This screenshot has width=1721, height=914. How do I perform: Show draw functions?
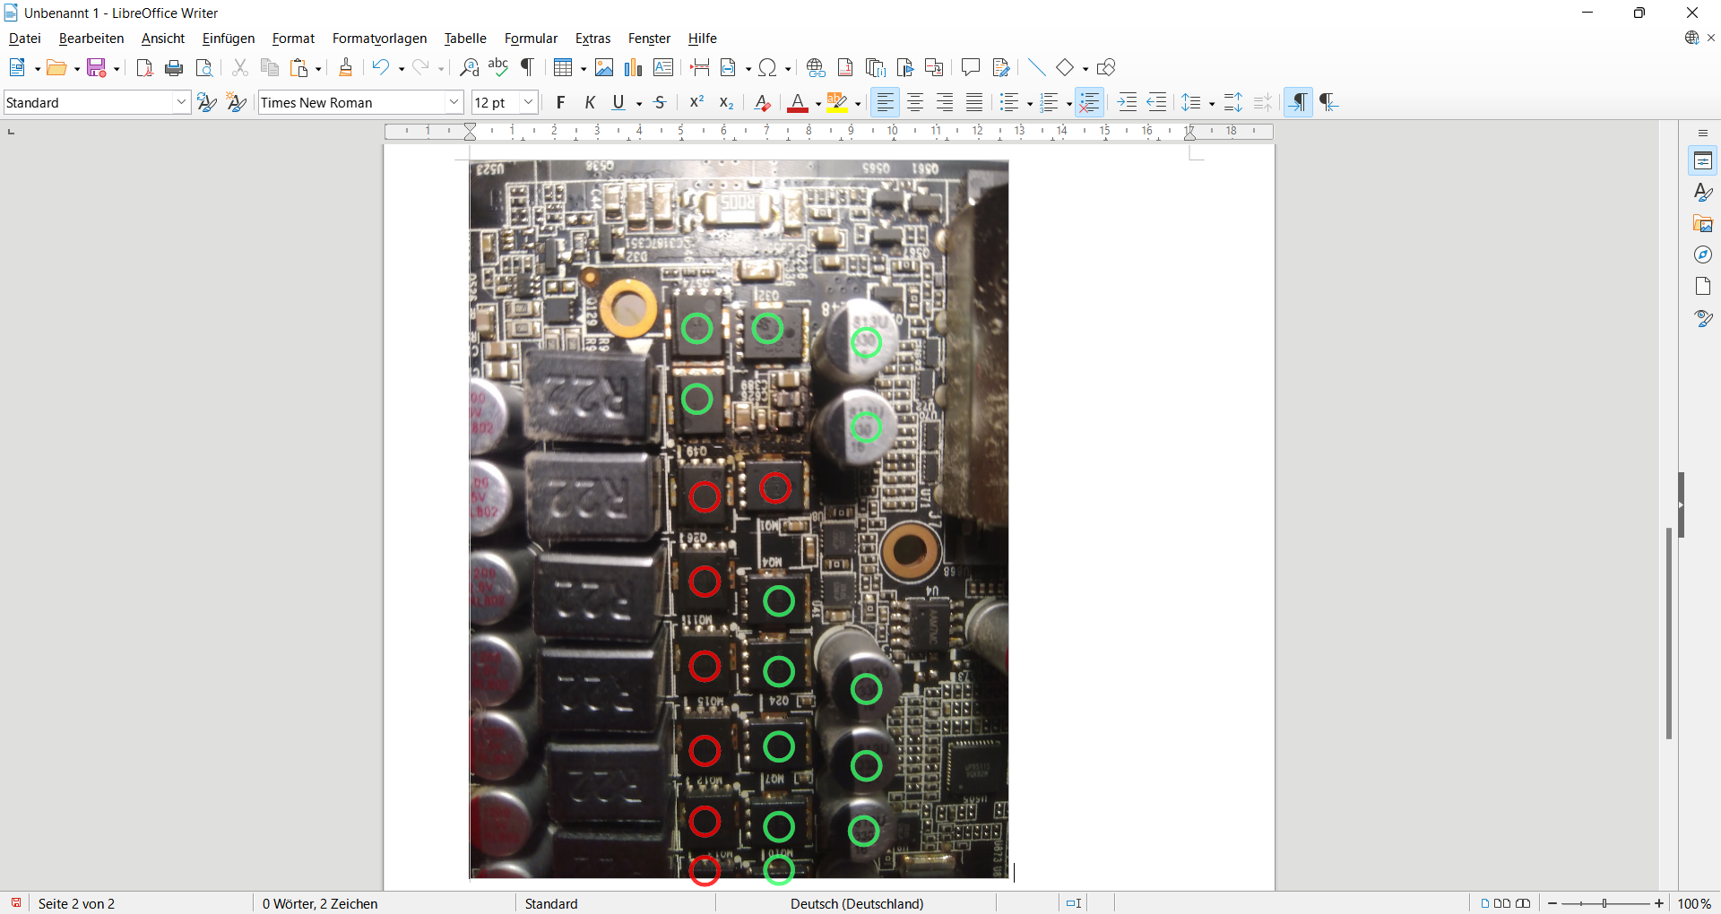tap(1106, 67)
